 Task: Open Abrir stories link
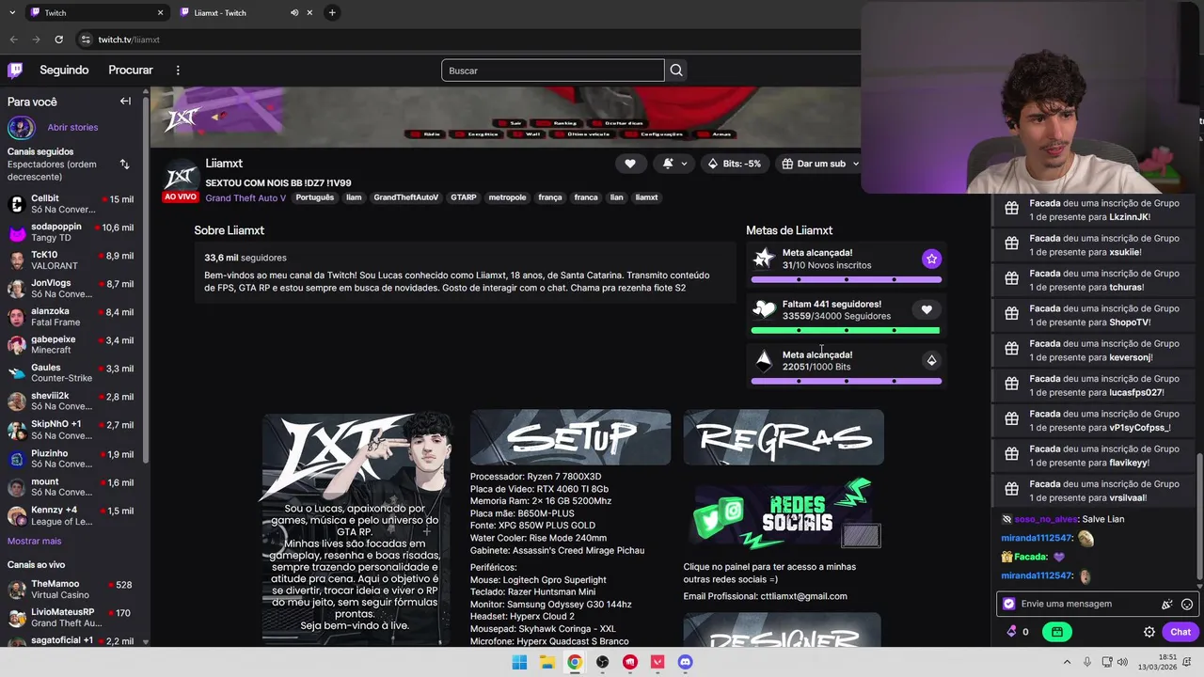[x=72, y=127]
